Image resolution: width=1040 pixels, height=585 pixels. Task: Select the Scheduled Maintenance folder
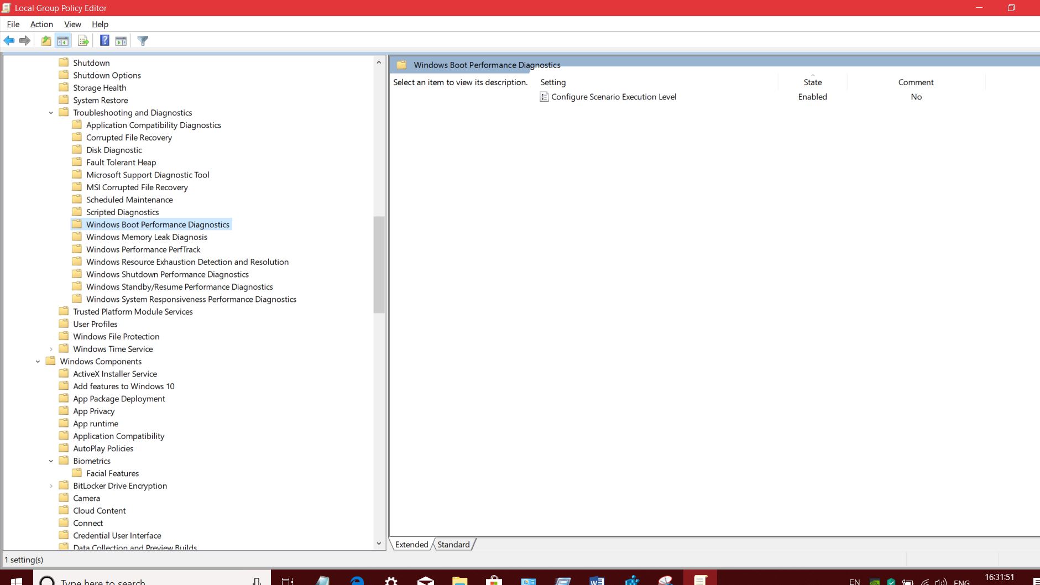(x=129, y=200)
